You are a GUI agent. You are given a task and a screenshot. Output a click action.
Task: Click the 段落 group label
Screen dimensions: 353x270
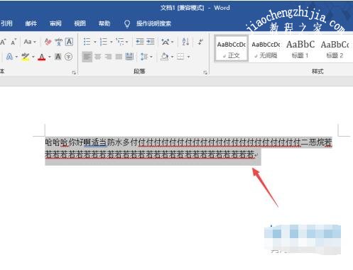pos(139,72)
